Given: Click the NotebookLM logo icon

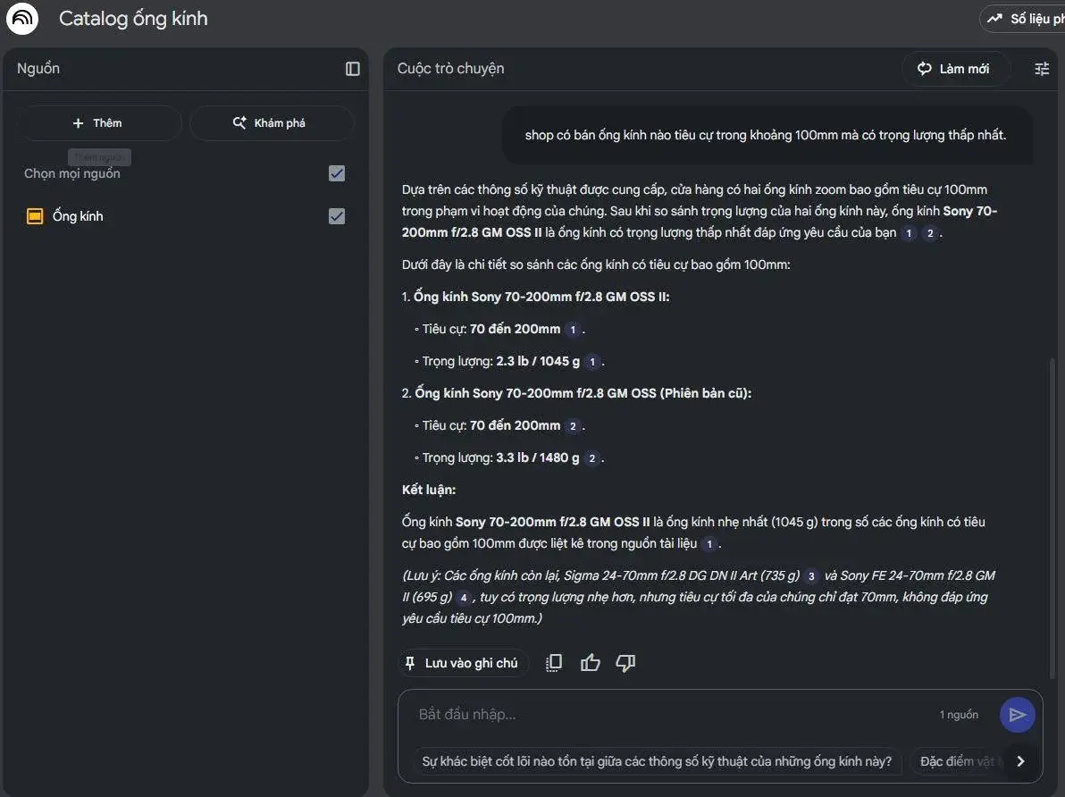Looking at the screenshot, I should [x=22, y=19].
